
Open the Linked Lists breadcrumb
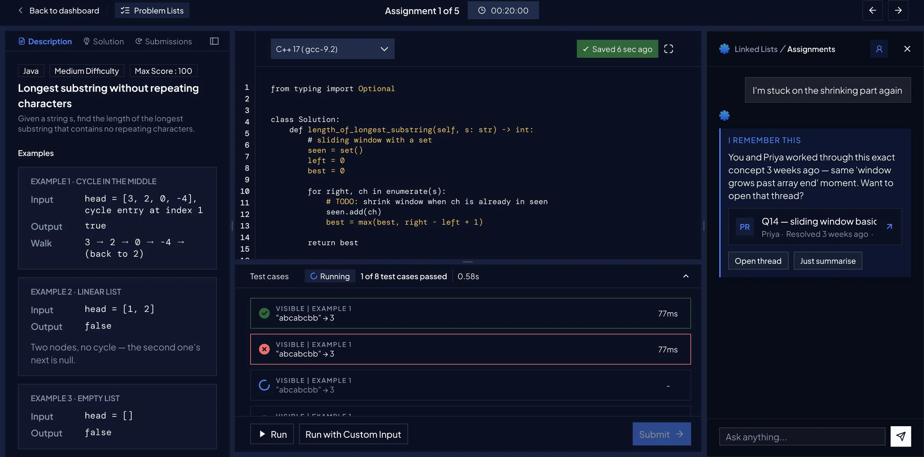(x=756, y=49)
